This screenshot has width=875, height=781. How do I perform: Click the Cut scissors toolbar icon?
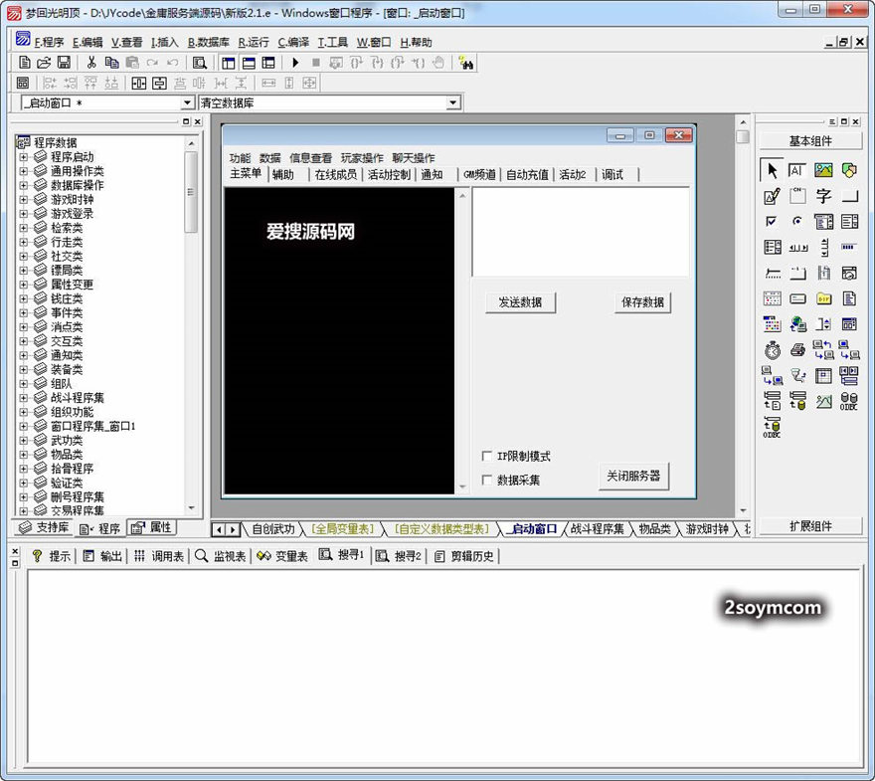(x=91, y=62)
